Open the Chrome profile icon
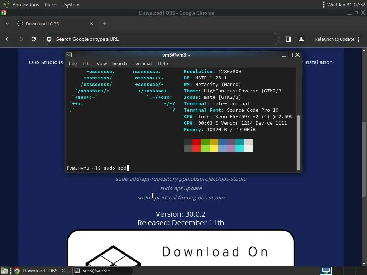The image size is (367, 275). click(x=301, y=39)
